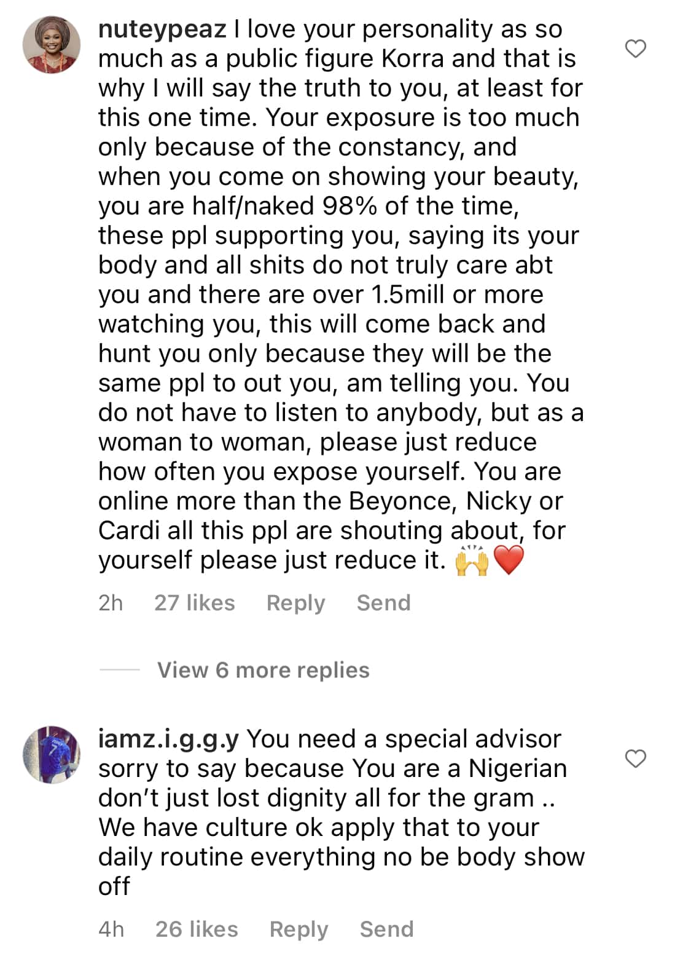Click the 2h timestamp
The width and height of the screenshot is (691, 978).
[111, 603]
